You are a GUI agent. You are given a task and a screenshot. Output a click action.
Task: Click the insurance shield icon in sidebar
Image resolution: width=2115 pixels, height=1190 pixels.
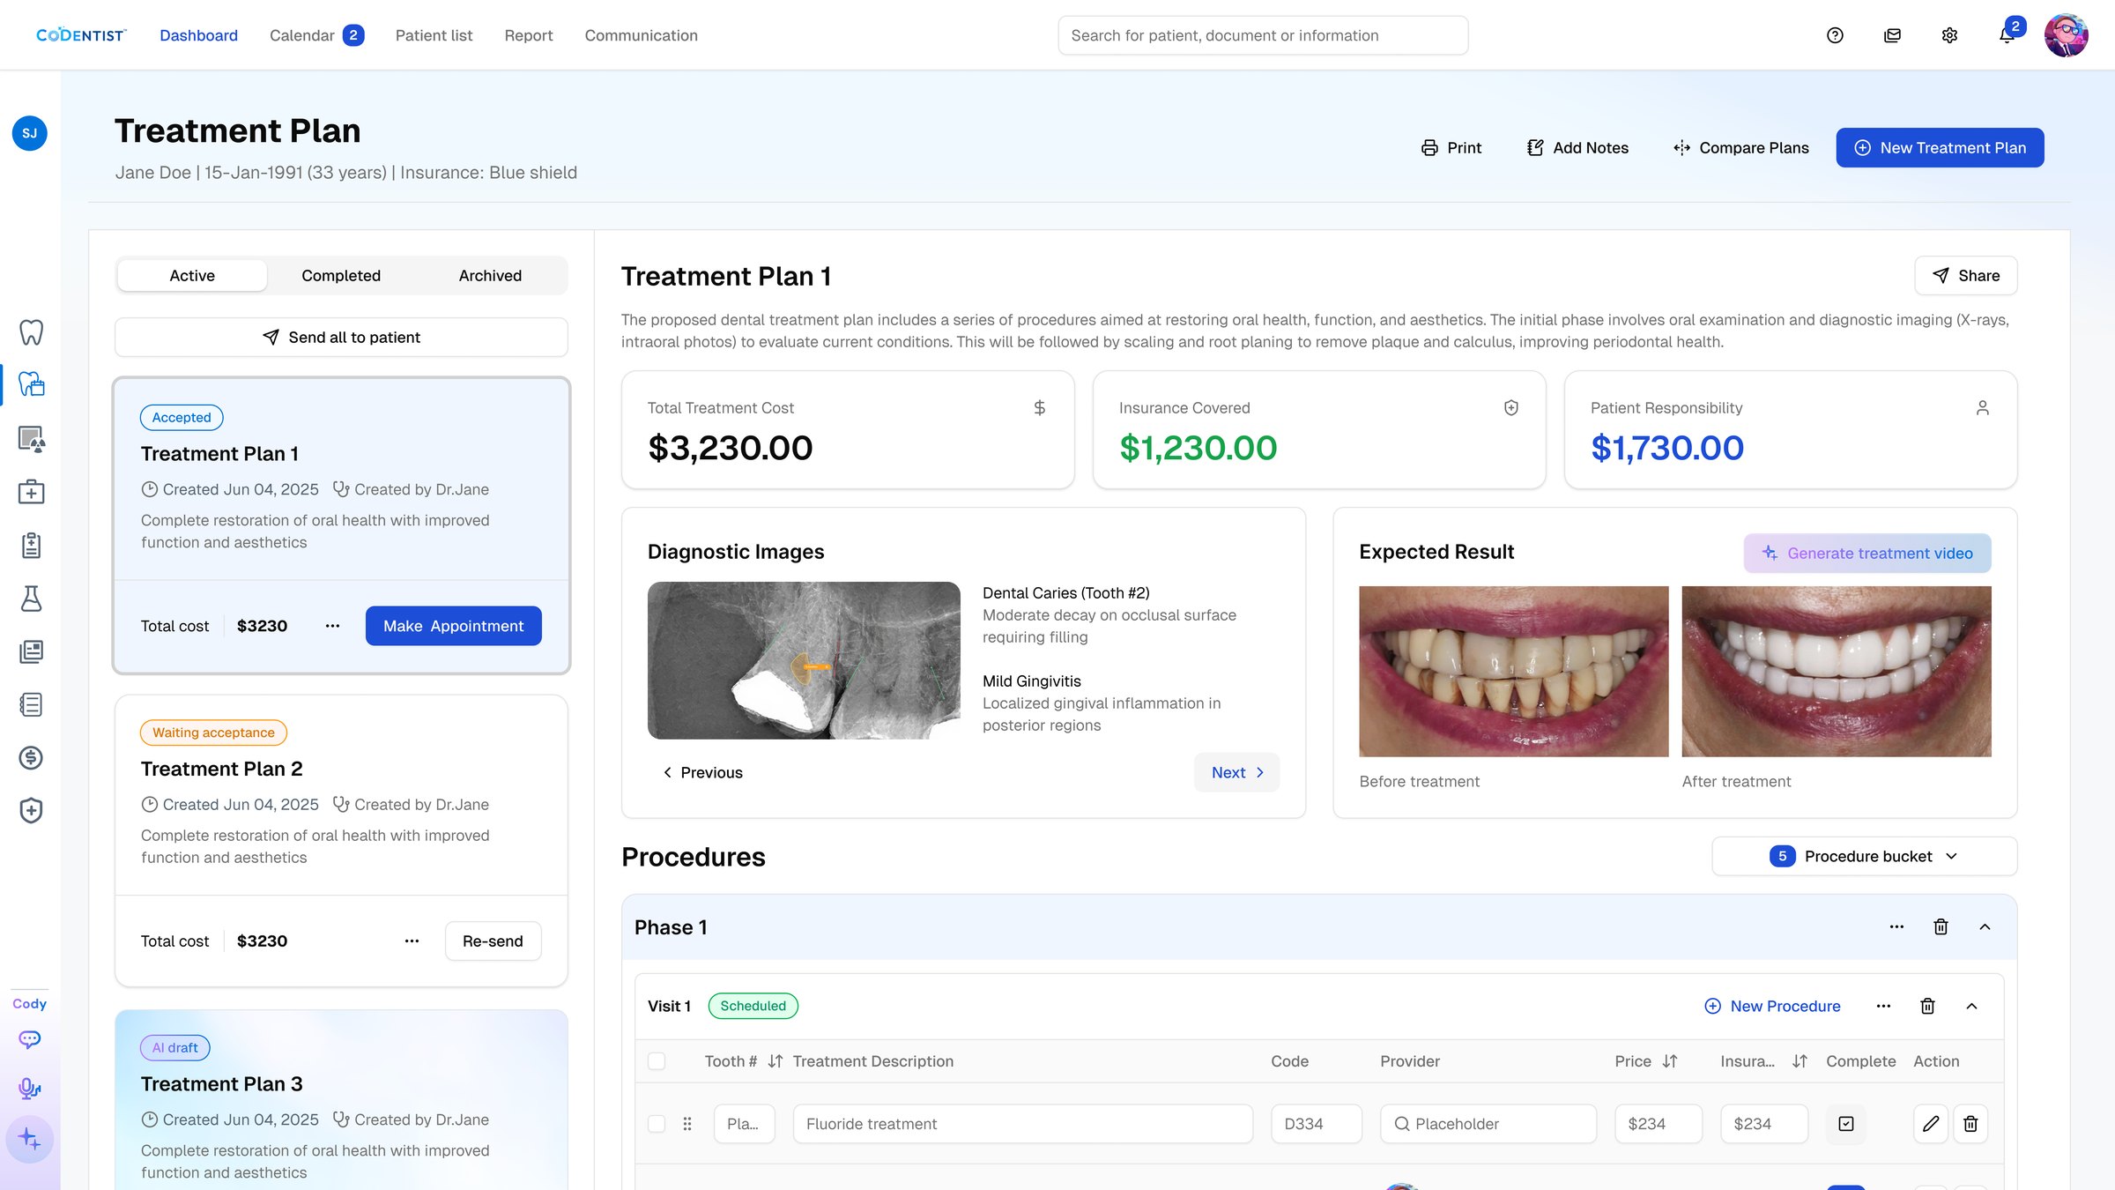pos(31,810)
